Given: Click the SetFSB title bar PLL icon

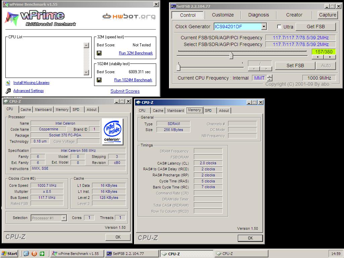Looking at the screenshot, I should pos(173,6).
